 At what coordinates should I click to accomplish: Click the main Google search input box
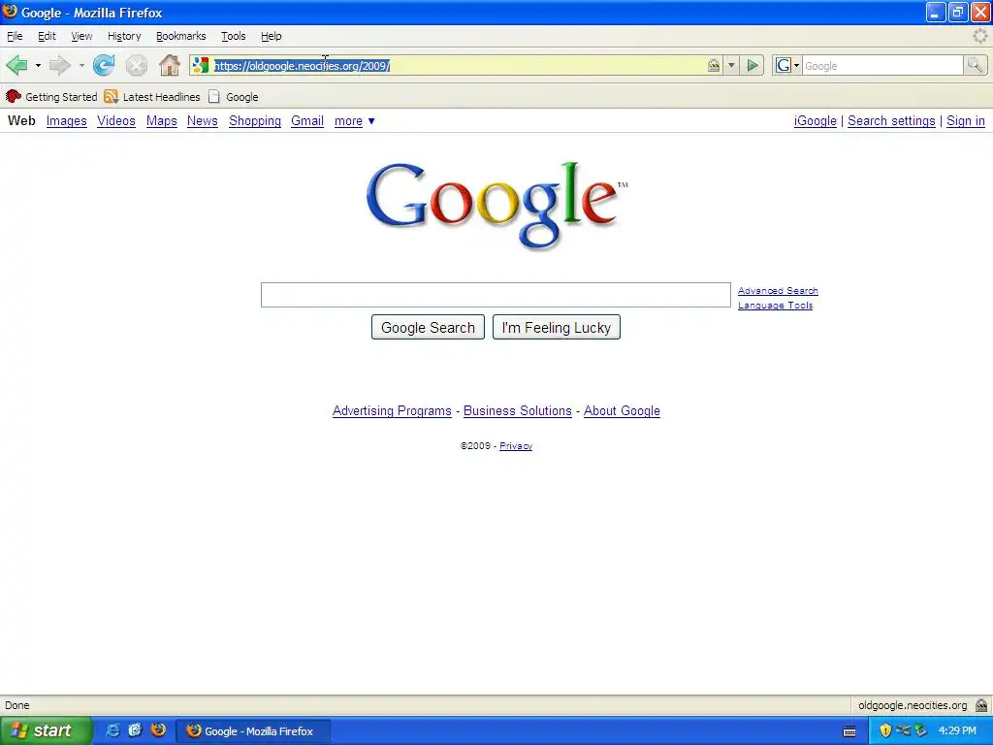(496, 295)
